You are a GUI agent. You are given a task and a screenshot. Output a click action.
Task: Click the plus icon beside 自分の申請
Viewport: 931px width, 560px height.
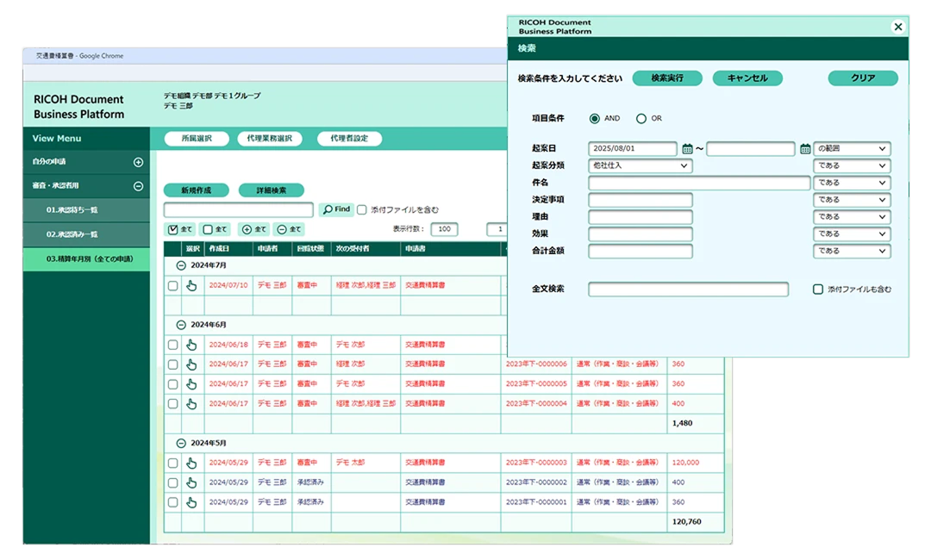(x=138, y=162)
